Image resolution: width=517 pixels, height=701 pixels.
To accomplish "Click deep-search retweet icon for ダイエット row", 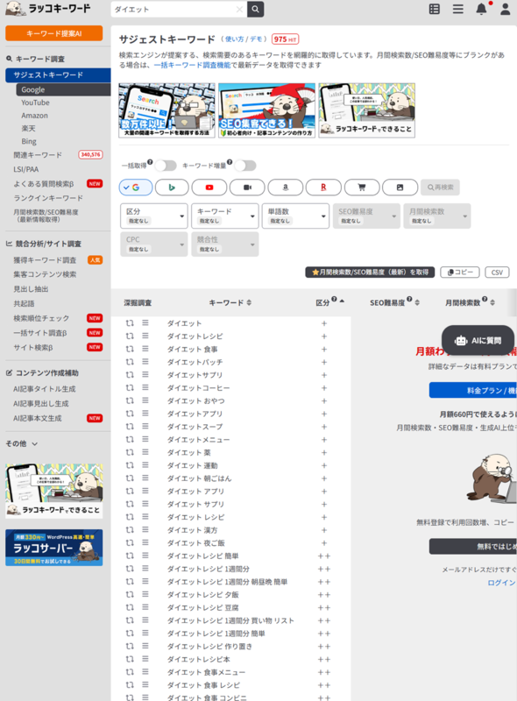I will point(130,323).
